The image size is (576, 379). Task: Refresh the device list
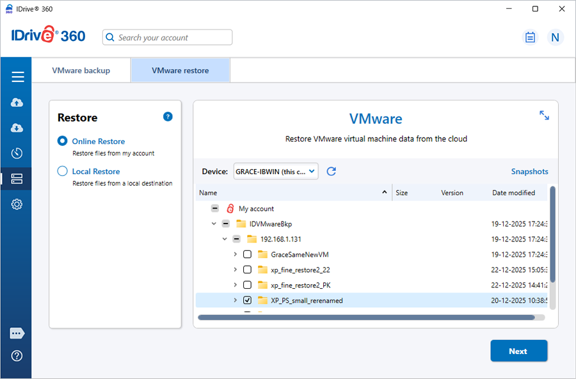pyautogui.click(x=332, y=172)
